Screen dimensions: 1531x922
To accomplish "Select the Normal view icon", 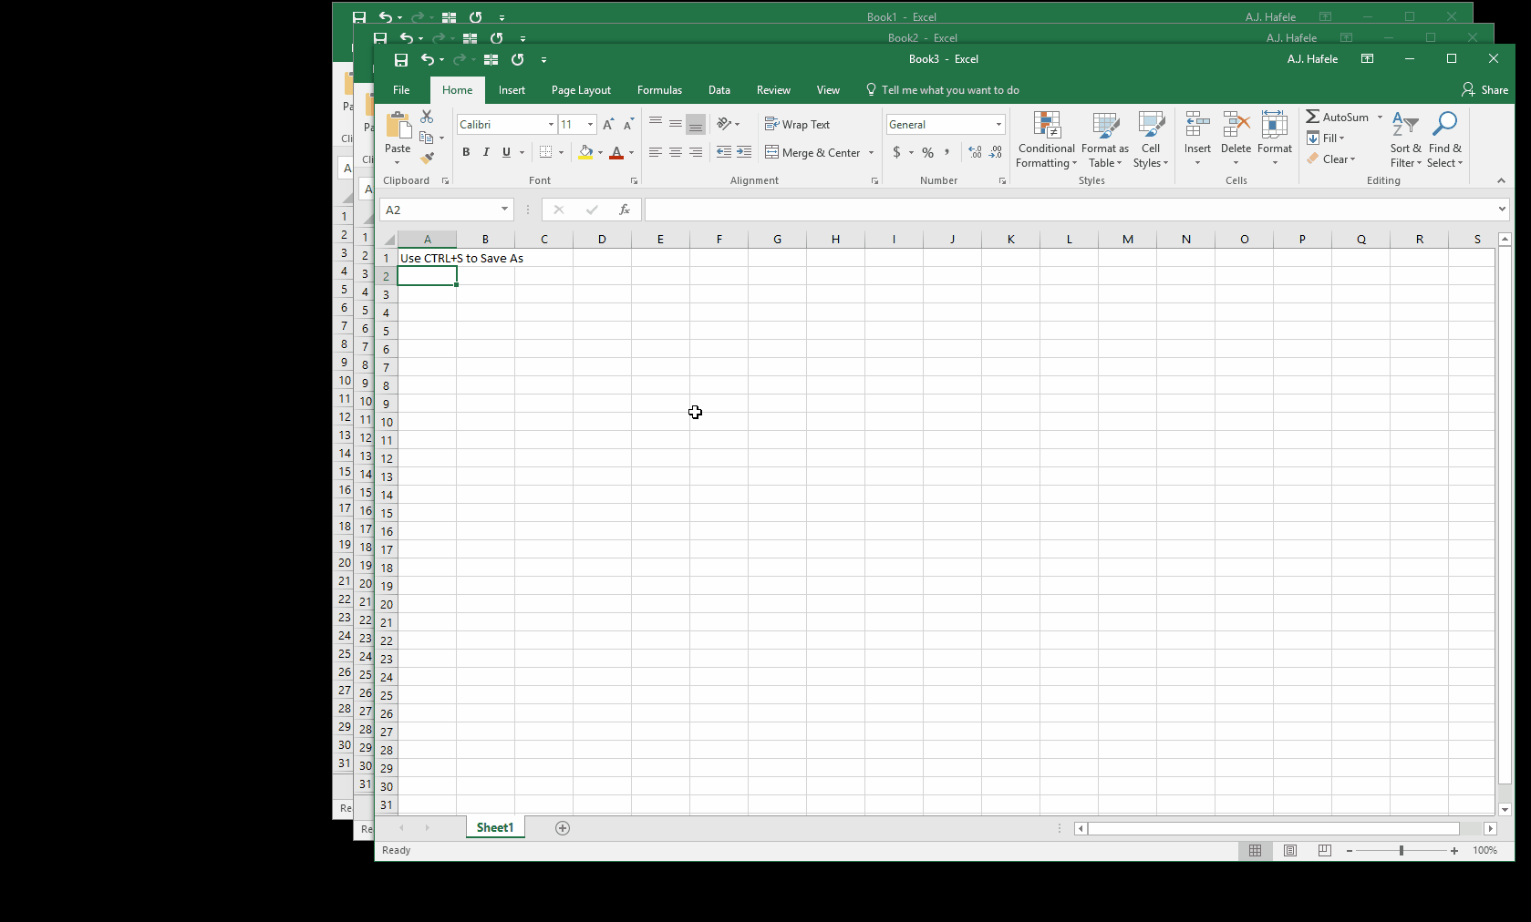I will click(x=1256, y=851).
